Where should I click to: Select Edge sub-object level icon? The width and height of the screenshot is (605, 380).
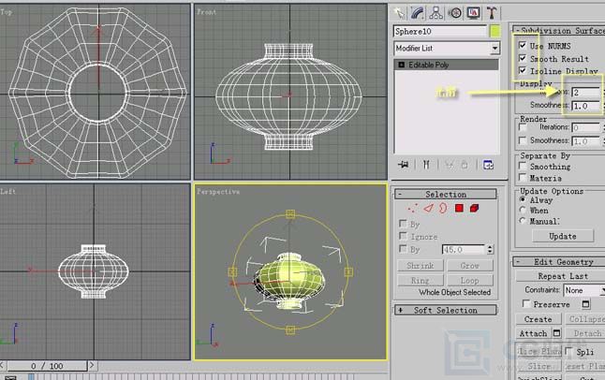(x=428, y=209)
